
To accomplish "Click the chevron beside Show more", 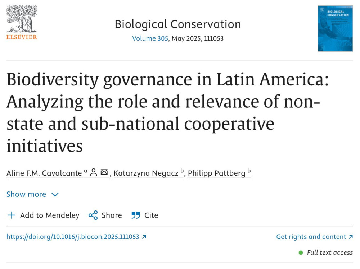I will [x=55, y=194].
